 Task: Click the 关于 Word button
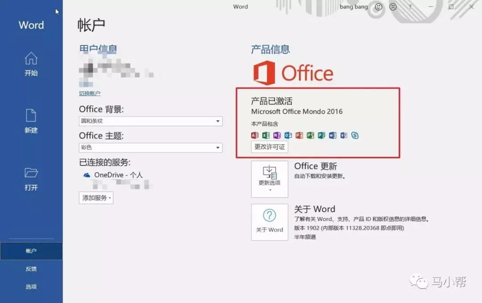pyautogui.click(x=270, y=222)
